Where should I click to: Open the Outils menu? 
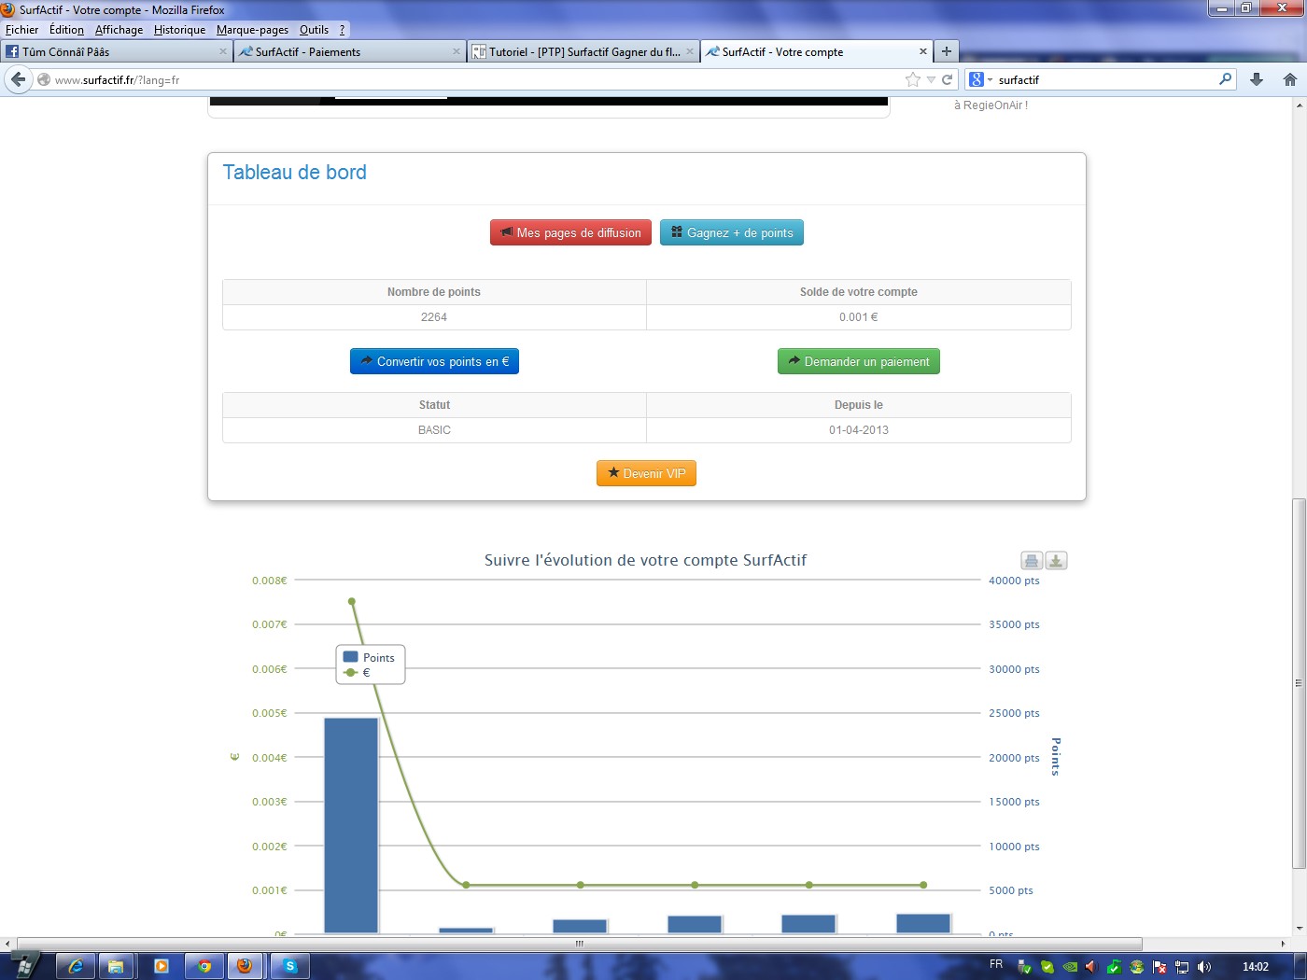click(x=314, y=30)
